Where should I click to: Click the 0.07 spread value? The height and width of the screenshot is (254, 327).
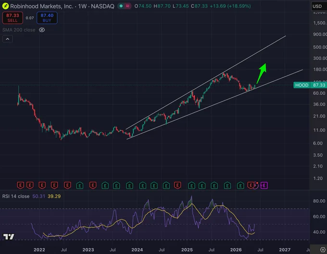coord(30,18)
